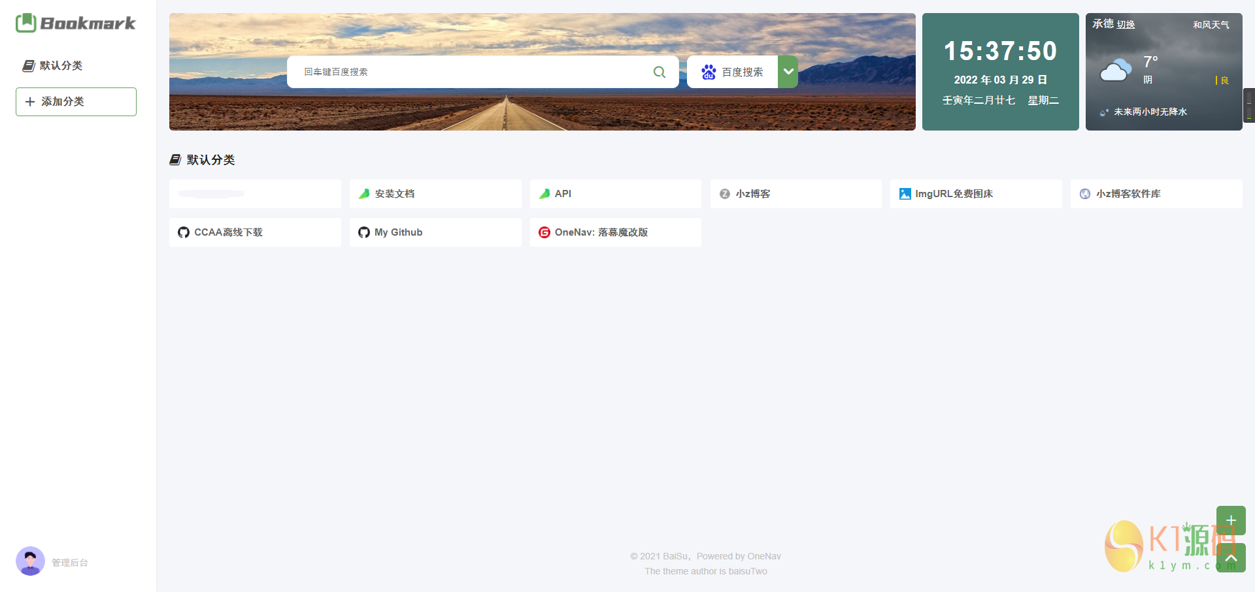
Task: Click the 7° temperature reading
Action: click(1150, 62)
